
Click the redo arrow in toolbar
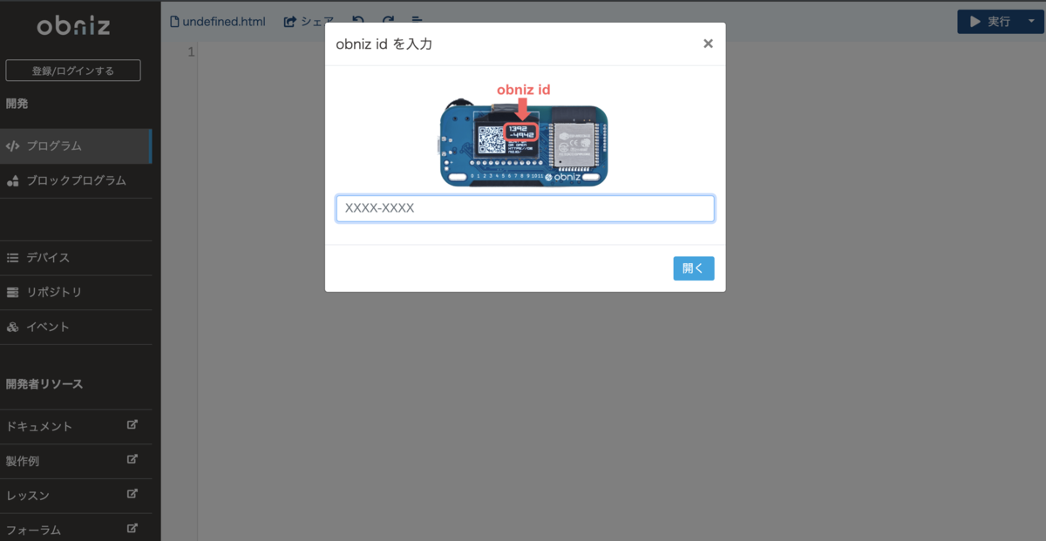pyautogui.click(x=388, y=21)
